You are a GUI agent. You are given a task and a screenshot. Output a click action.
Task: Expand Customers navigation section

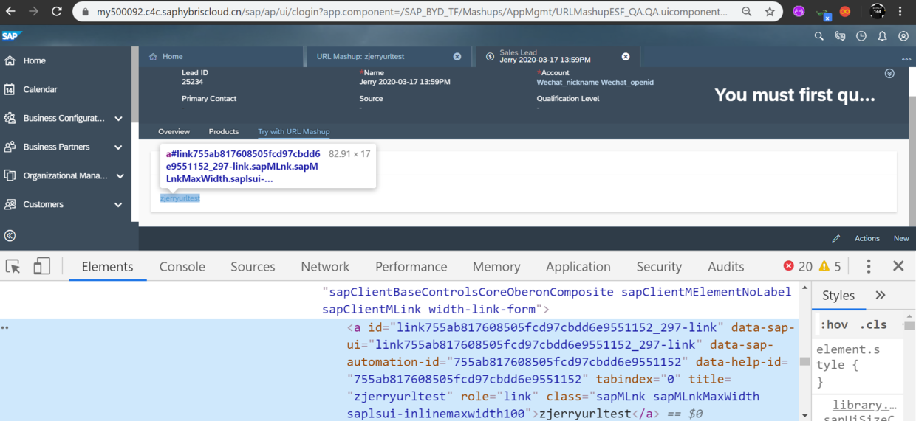(118, 204)
